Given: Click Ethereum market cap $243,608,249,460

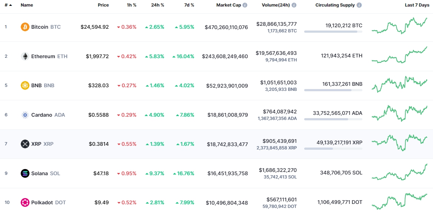Looking at the screenshot, I should pos(225,56).
